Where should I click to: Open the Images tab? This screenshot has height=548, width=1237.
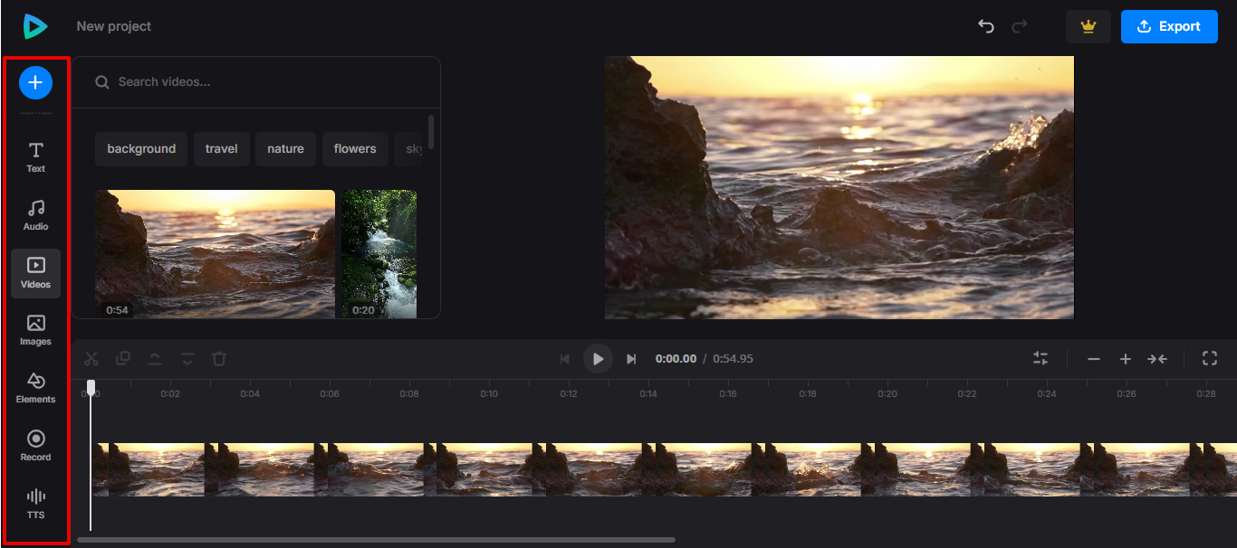coord(35,329)
